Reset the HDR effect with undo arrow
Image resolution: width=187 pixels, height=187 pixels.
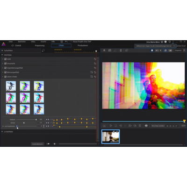point(95,59)
